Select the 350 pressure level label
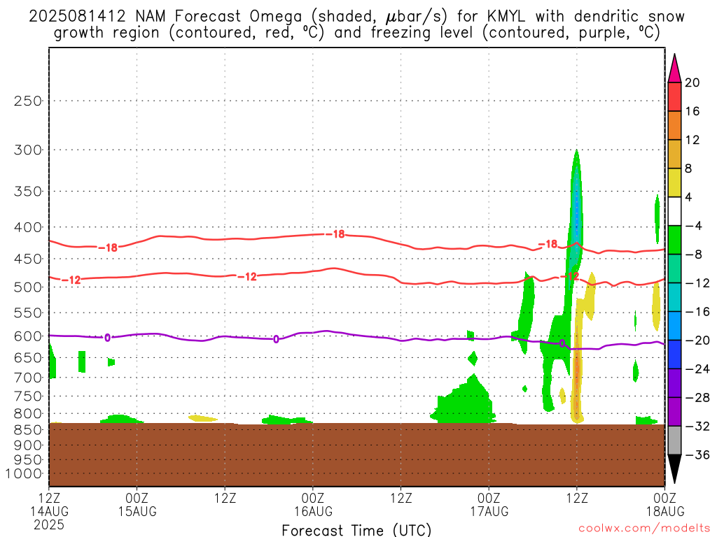This screenshot has width=717, height=537. [x=28, y=192]
